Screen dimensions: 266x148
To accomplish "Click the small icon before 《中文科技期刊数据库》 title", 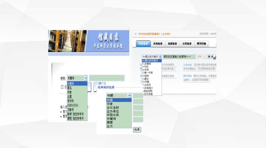I will 136,34.
